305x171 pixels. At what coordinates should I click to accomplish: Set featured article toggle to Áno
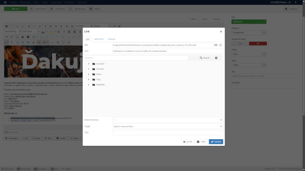coord(240,43)
